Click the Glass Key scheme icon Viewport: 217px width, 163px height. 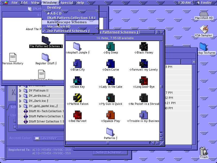pyautogui.click(x=77, y=81)
